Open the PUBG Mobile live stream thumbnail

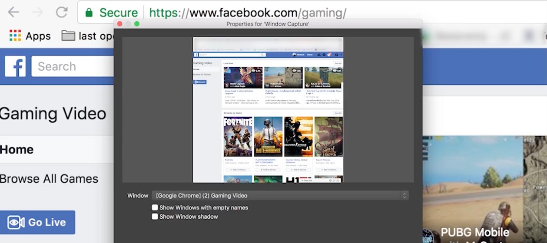coord(484,189)
